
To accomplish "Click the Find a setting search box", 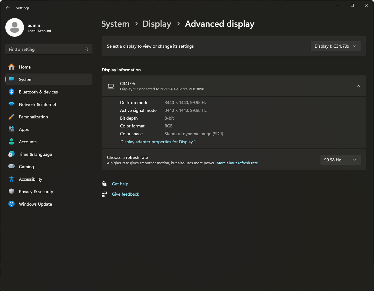I will (45, 49).
